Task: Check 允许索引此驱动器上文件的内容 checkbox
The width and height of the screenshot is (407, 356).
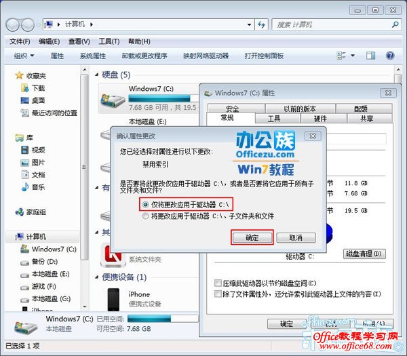Action: coord(218,294)
